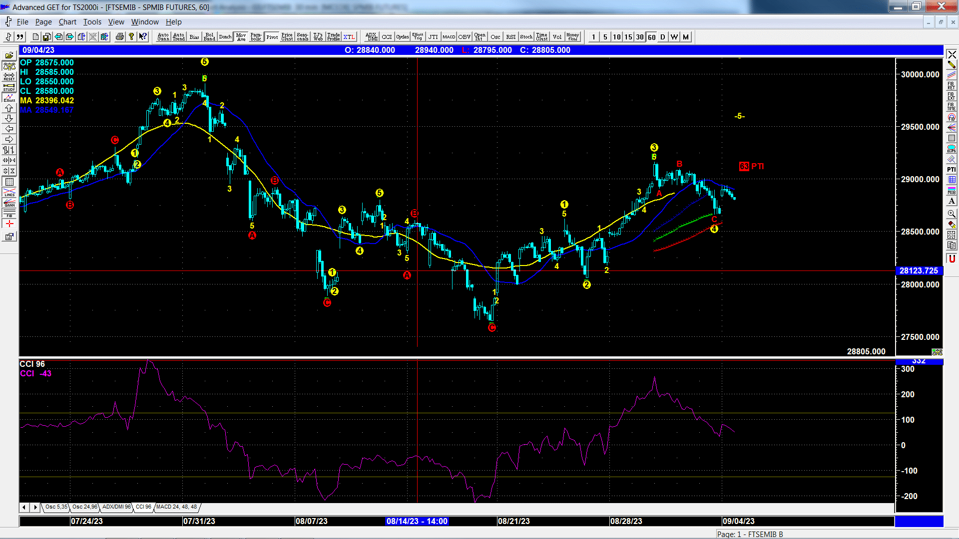
Task: Switch to Monthly (M) timeframe
Action: [x=686, y=37]
